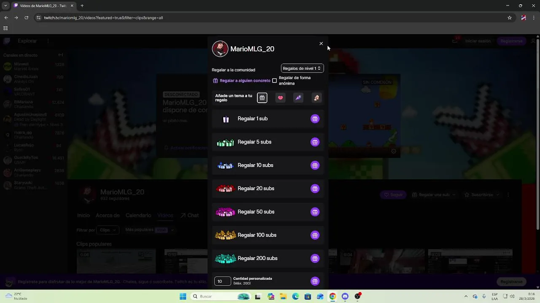Click gift button for Regalar 20 subs
Viewport: 540px width, 303px height.
point(315,189)
